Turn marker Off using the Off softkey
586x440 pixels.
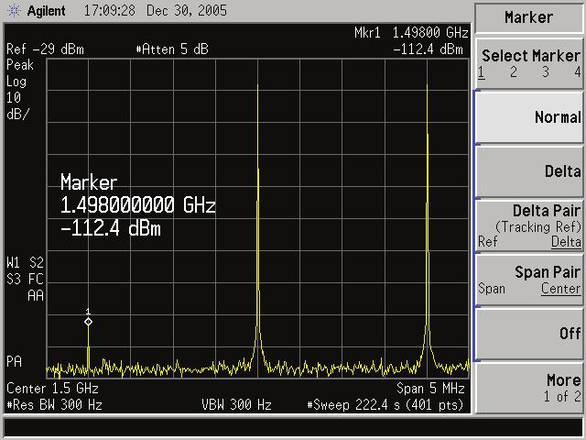(529, 334)
